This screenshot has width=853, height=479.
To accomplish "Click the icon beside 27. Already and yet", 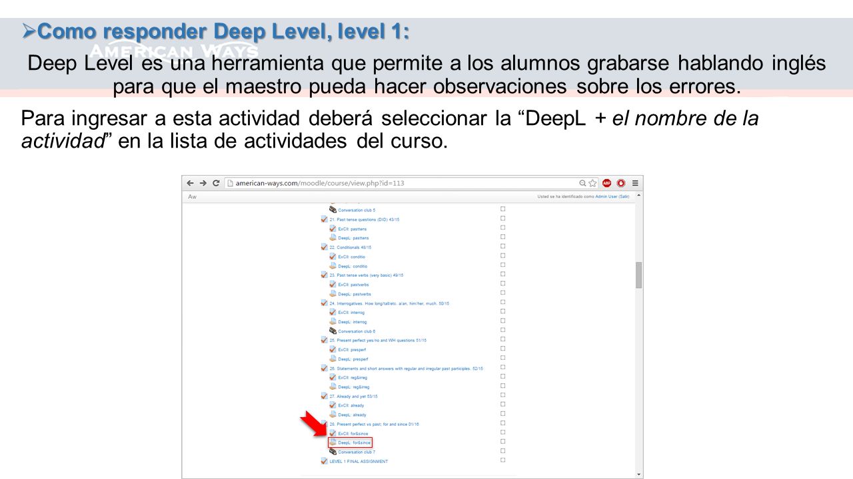I will [x=324, y=396].
